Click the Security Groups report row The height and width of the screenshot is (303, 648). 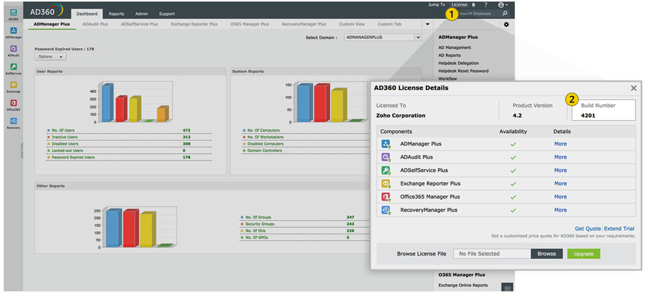pos(305,224)
